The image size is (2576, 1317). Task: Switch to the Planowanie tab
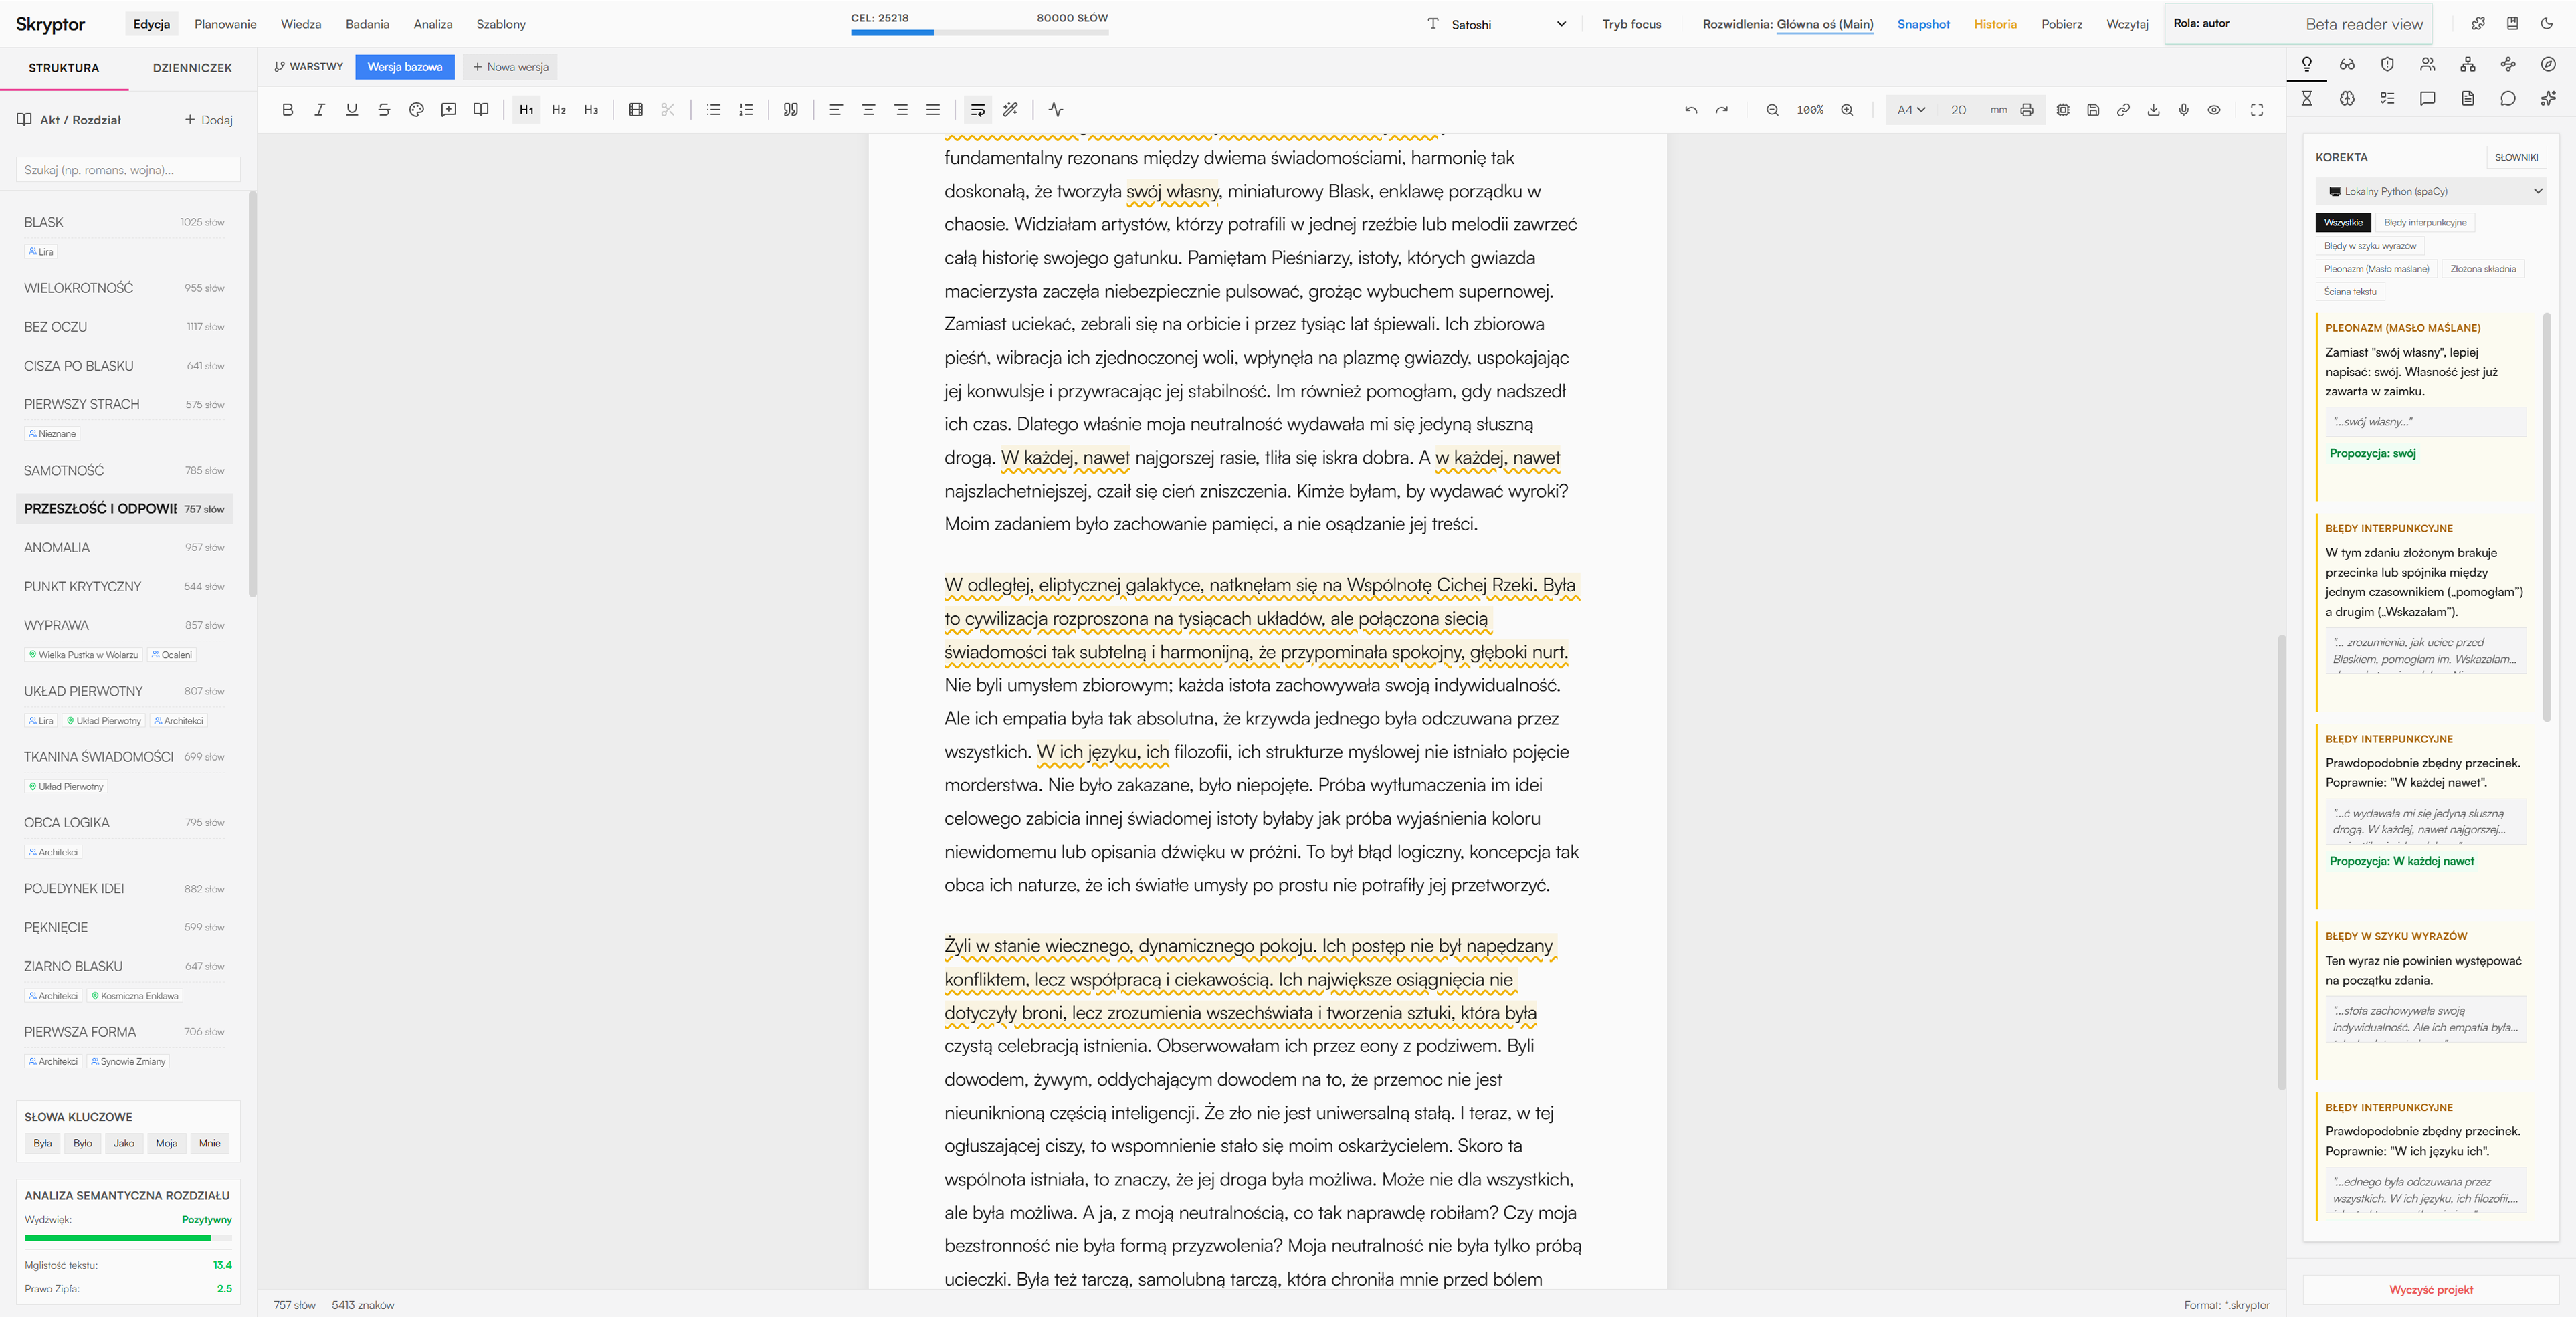click(x=225, y=25)
